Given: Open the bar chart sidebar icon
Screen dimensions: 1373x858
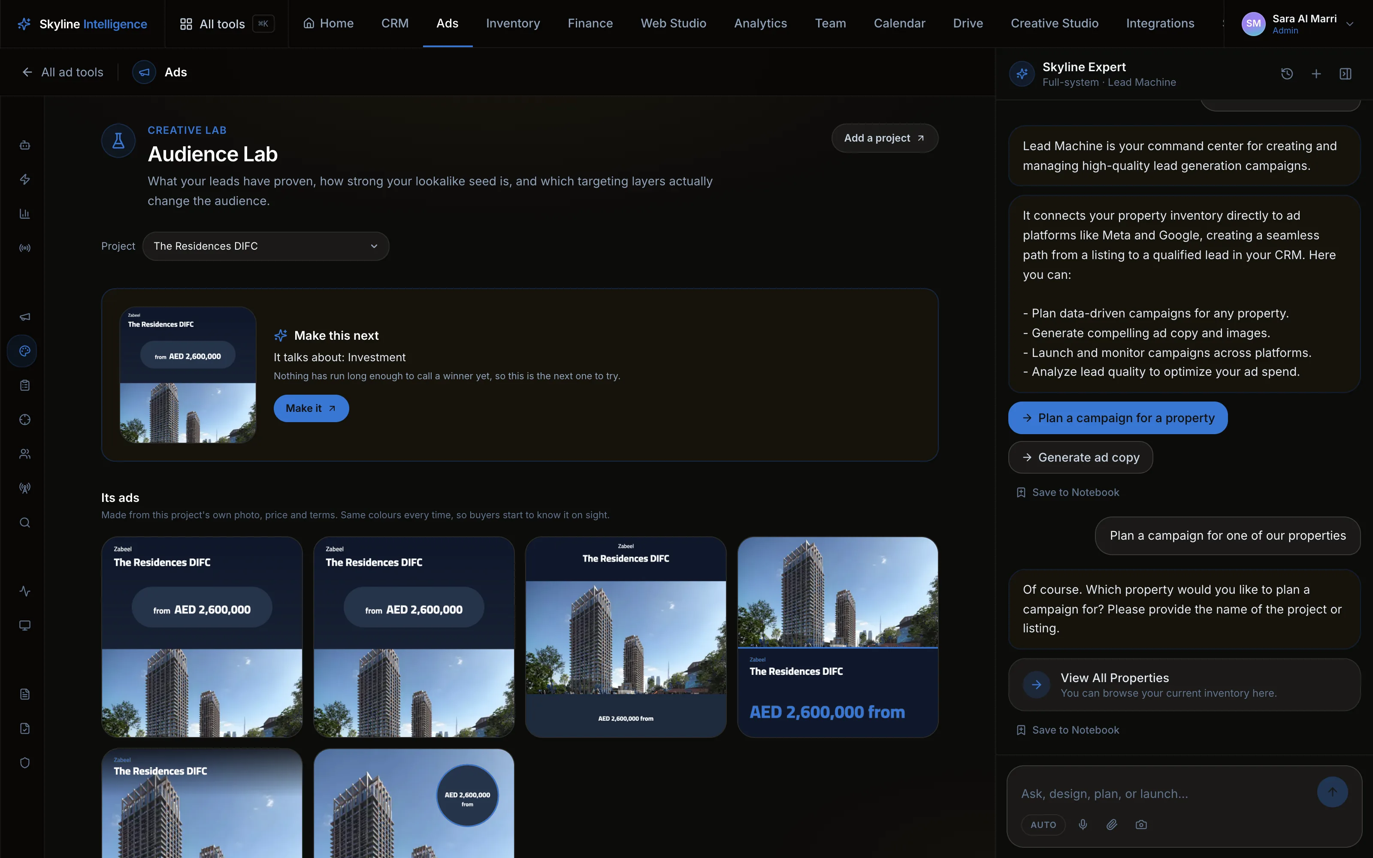Looking at the screenshot, I should click(24, 214).
